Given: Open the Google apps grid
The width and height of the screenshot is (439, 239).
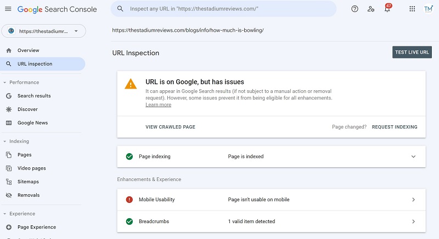Looking at the screenshot, I should tap(412, 9).
